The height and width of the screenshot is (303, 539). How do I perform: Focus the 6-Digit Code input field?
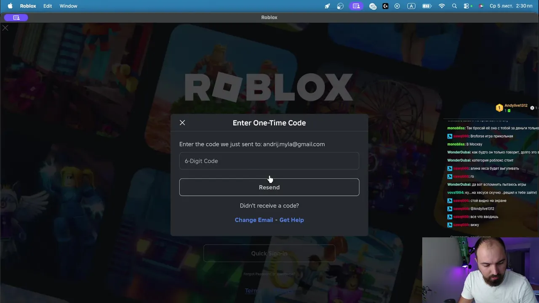coord(269,161)
